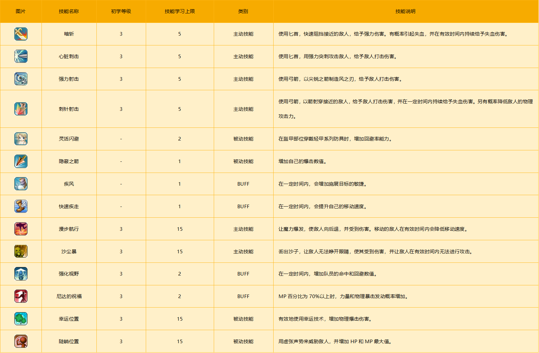Click the 心脏刺击 skill icon
Image resolution: width=539 pixels, height=353 pixels.
tap(21, 56)
